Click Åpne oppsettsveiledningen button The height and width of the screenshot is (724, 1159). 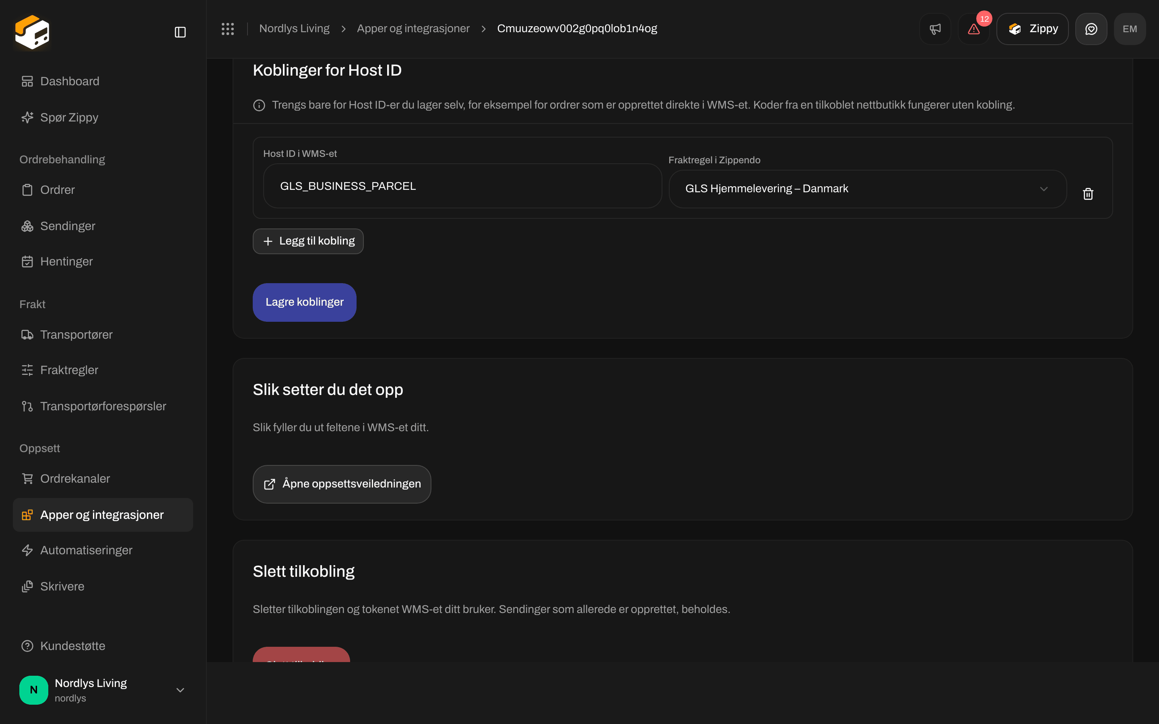point(342,484)
